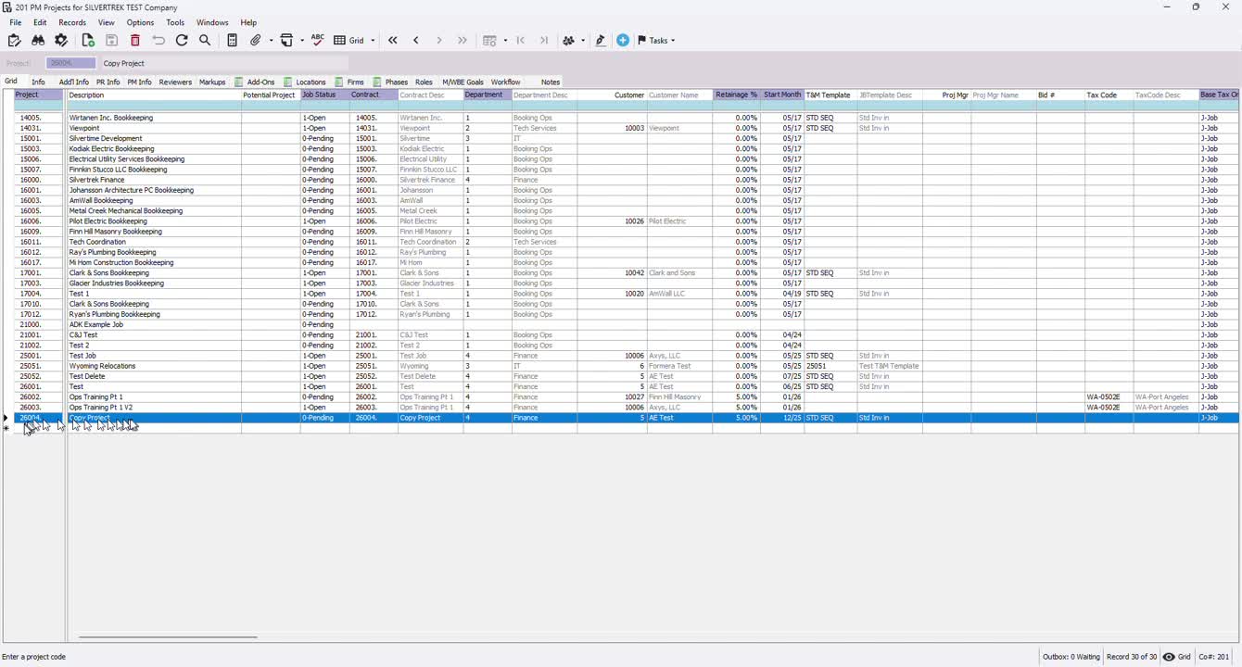This screenshot has width=1242, height=667.
Task: Click the eye icon in status bar
Action: click(1169, 657)
